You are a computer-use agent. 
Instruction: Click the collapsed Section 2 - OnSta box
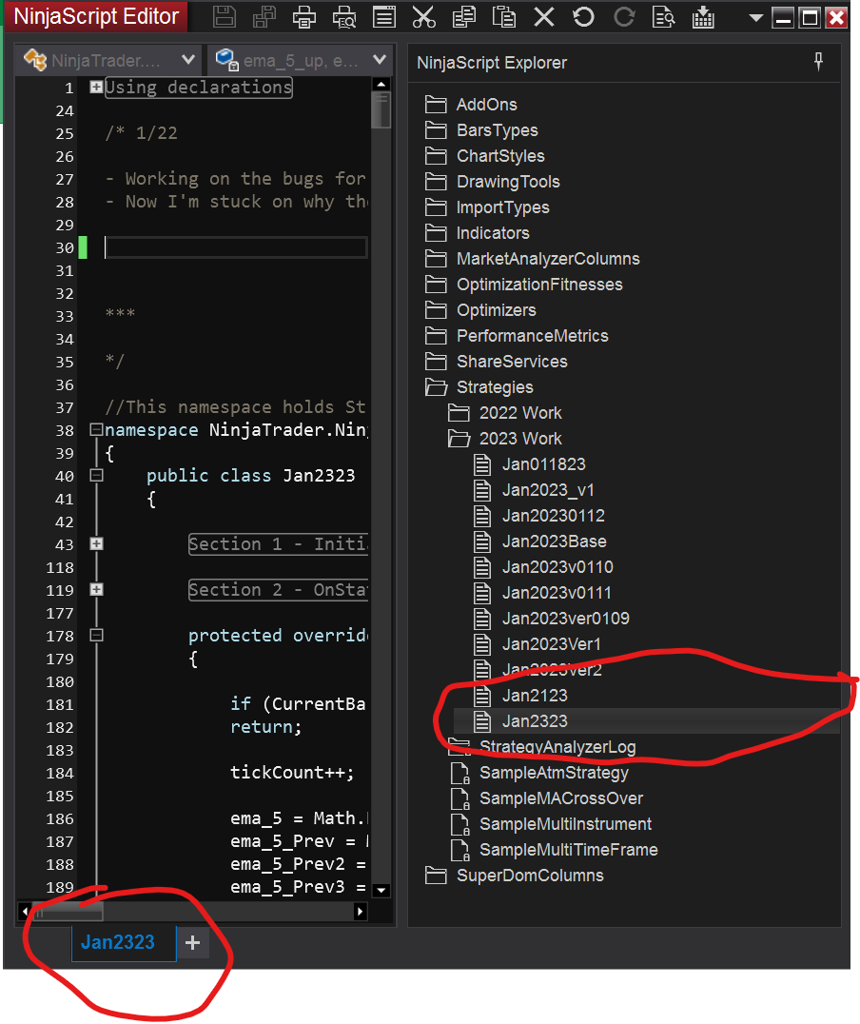coord(278,590)
